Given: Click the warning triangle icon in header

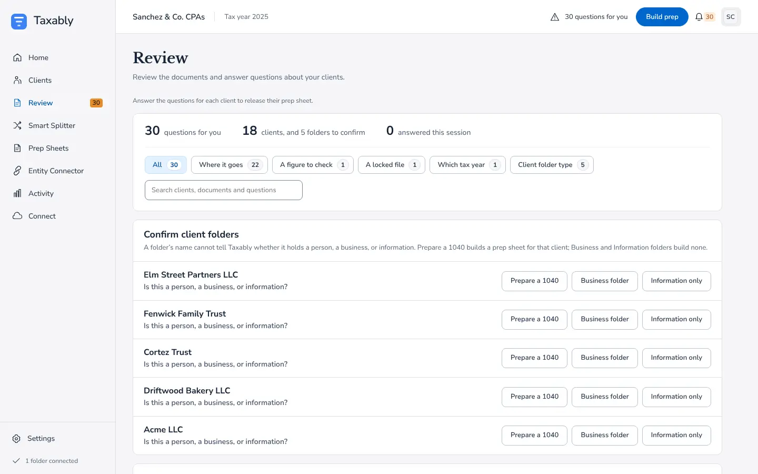Looking at the screenshot, I should click(x=555, y=17).
